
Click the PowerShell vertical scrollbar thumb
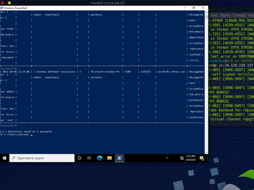206,16
